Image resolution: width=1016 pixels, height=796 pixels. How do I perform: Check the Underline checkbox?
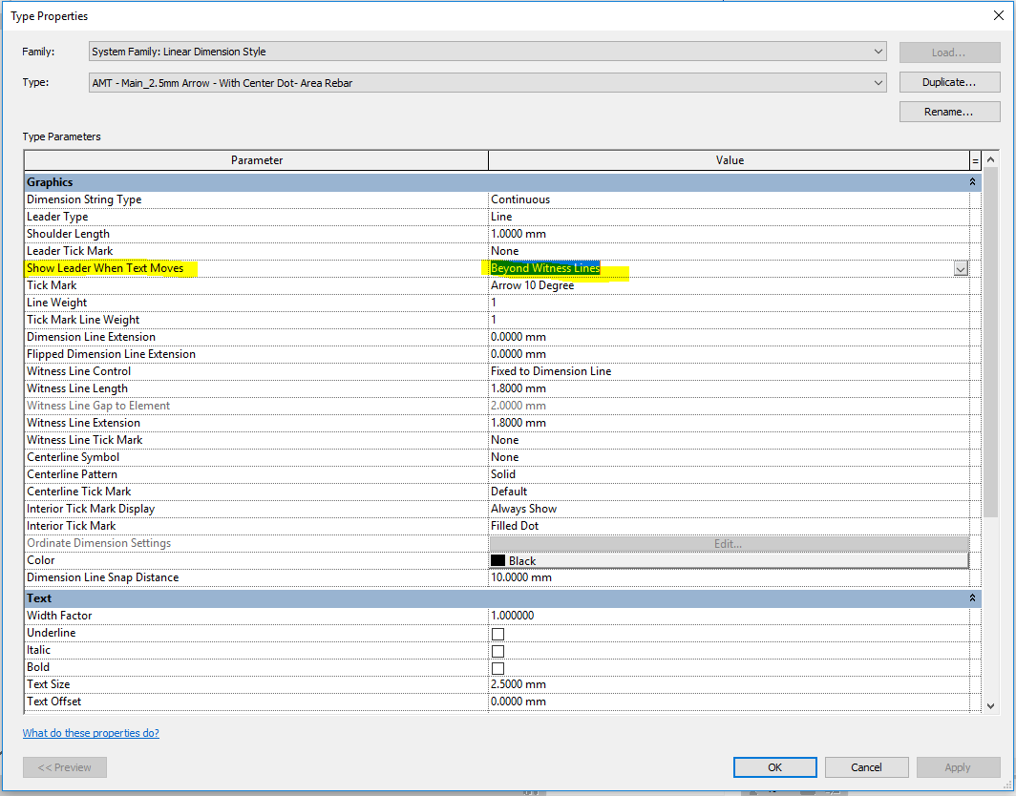click(x=496, y=633)
